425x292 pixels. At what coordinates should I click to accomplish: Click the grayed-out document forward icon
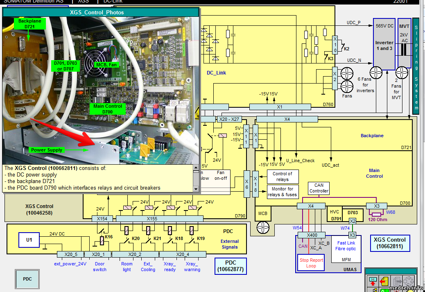(396, 282)
